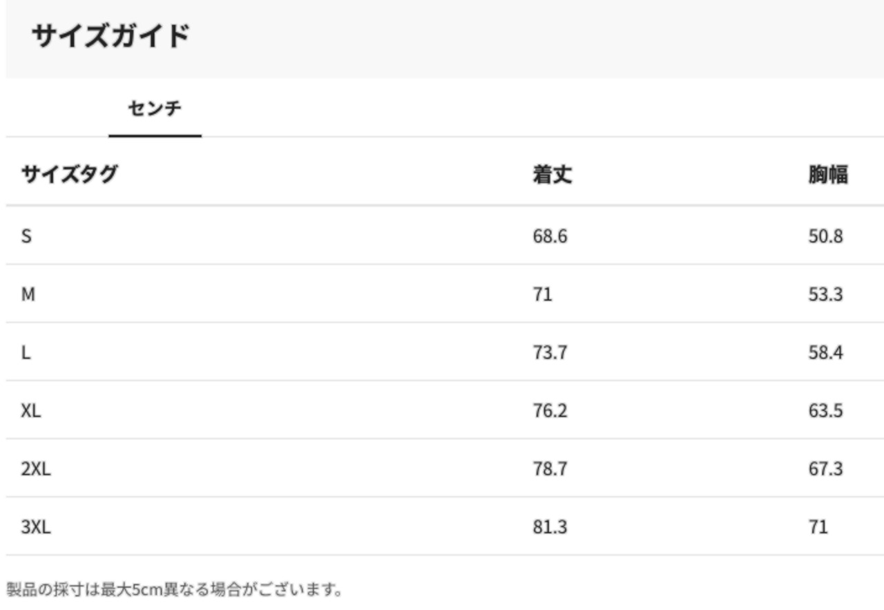Click the 78.7 length value
The image size is (884, 610).
pyautogui.click(x=550, y=470)
